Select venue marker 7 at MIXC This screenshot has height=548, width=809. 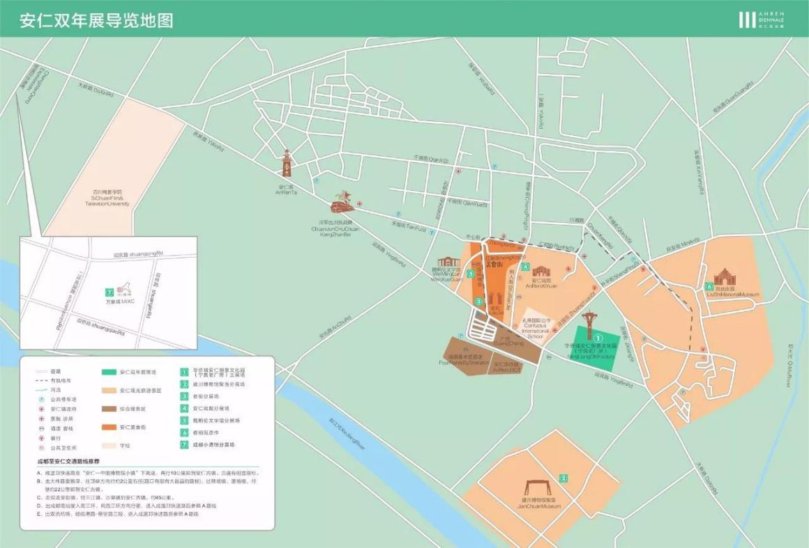point(108,293)
